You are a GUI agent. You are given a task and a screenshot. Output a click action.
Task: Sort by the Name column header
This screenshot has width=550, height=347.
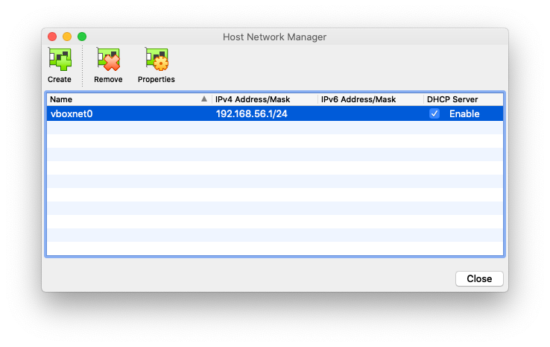click(x=129, y=99)
